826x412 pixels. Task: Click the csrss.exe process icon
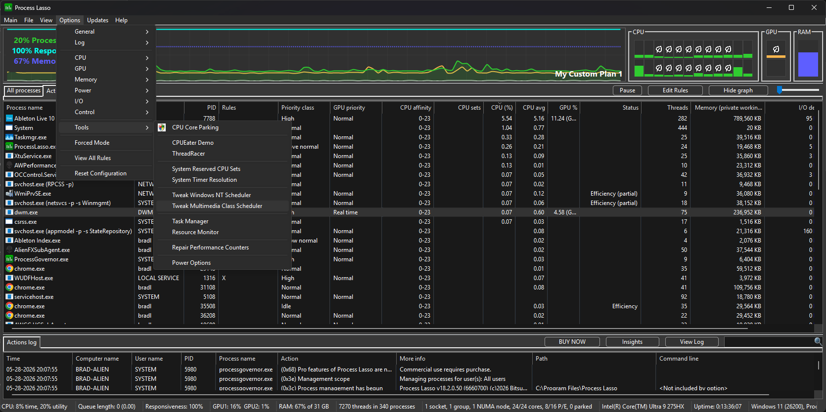point(9,222)
